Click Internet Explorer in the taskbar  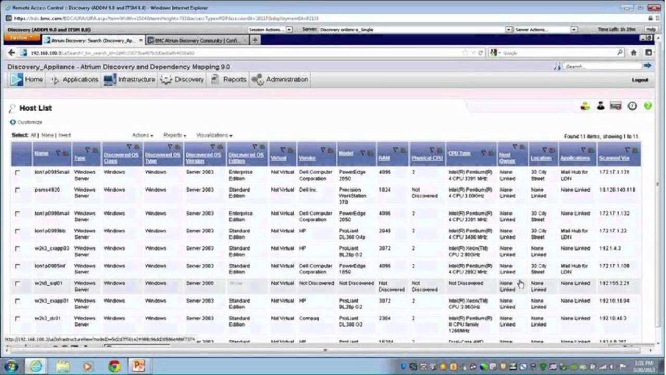point(35,366)
